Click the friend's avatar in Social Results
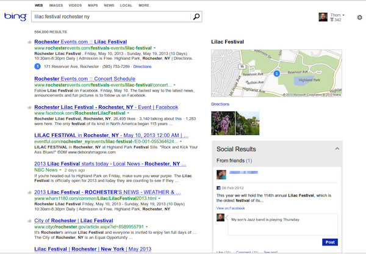 point(221,175)
